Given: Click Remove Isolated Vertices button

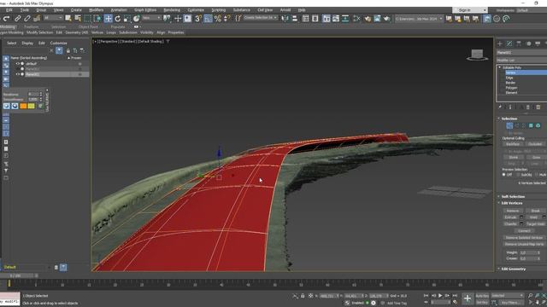Looking at the screenshot, I should click(x=524, y=238).
